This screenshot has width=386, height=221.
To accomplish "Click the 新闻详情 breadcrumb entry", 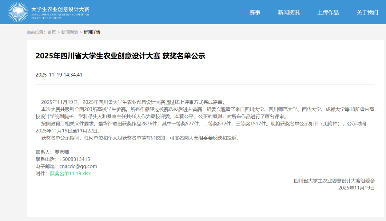I will [91, 32].
